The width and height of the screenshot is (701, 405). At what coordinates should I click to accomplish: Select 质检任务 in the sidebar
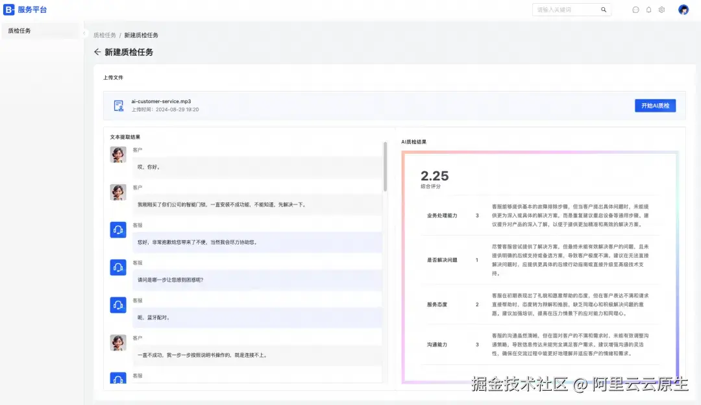click(x=40, y=31)
